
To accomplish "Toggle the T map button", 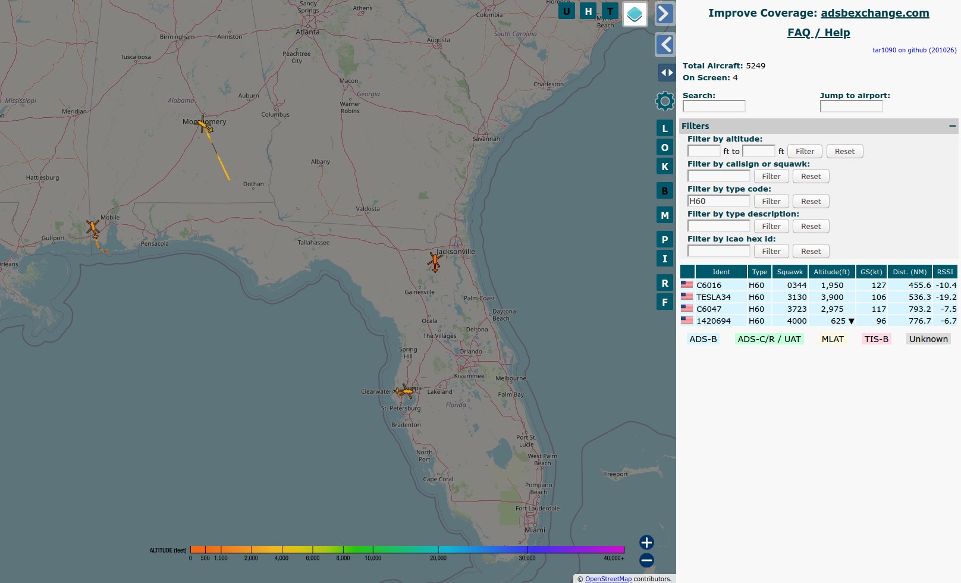I will coord(610,11).
